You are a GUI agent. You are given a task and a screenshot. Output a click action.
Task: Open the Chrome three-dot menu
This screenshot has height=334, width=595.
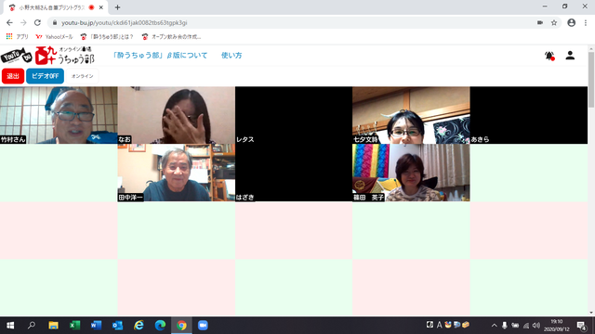[586, 22]
